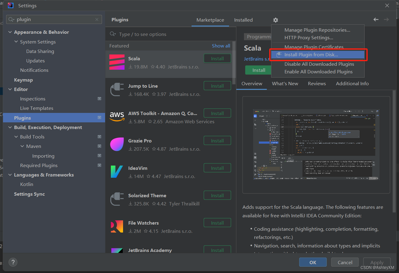The width and height of the screenshot is (399, 273).
Task: Click the AWS Toolkit logo icon
Action: pyautogui.click(x=117, y=117)
